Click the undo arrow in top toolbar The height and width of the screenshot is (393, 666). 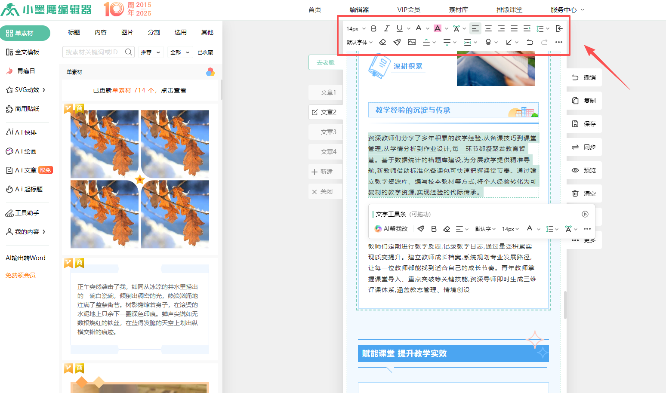coord(530,42)
